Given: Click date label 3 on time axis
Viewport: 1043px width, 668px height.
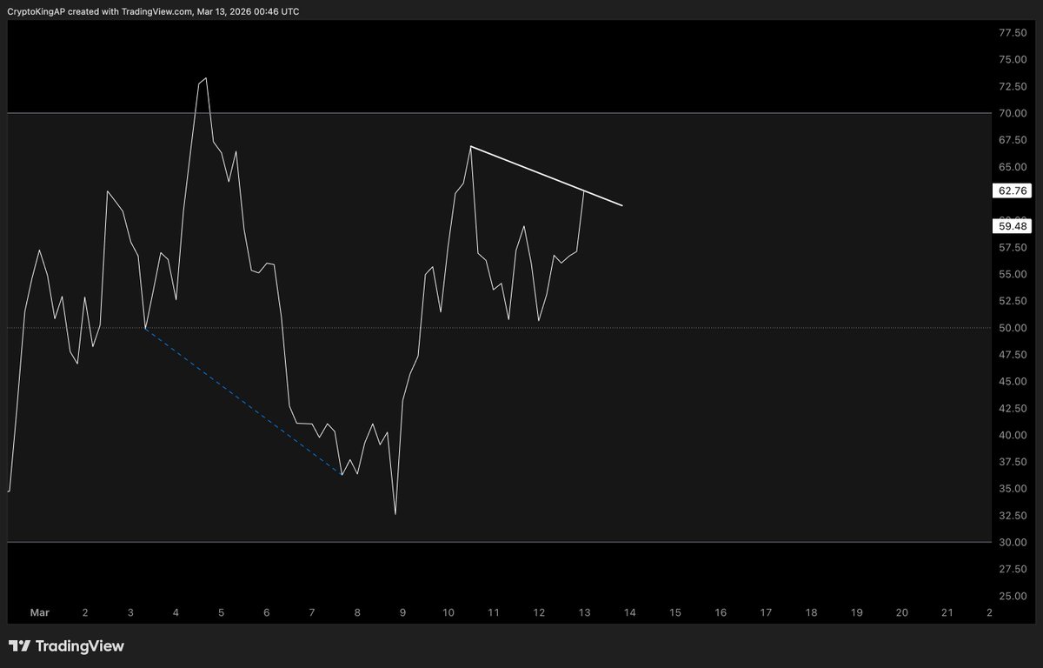Looking at the screenshot, I should pyautogui.click(x=130, y=613).
